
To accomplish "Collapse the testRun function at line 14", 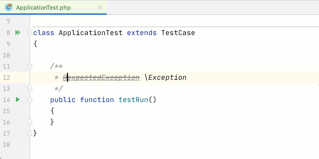I will tap(30, 100).
